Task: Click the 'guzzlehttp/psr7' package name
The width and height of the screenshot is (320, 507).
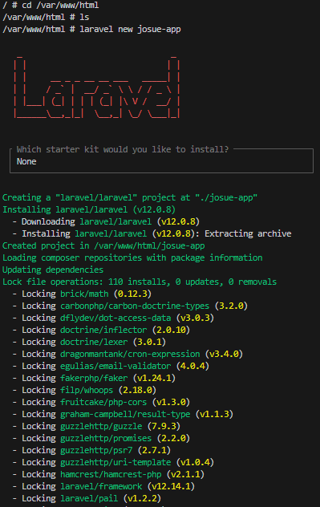Action: (96, 450)
